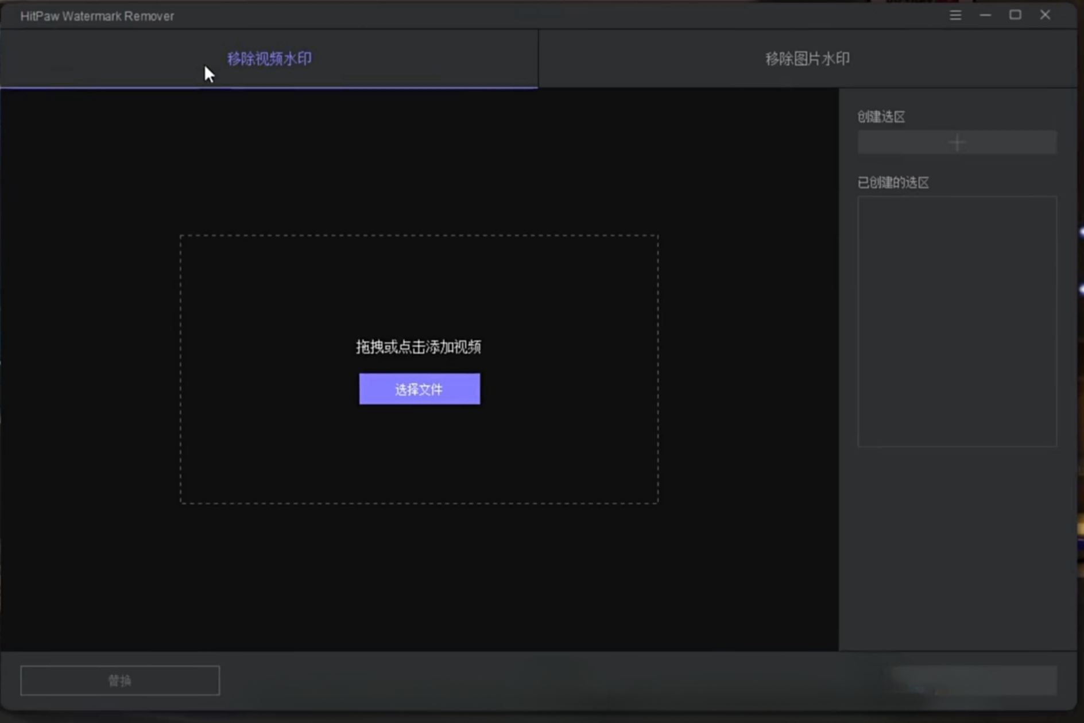Click the empty 已创建的选区 list box
1084x723 pixels.
point(957,322)
